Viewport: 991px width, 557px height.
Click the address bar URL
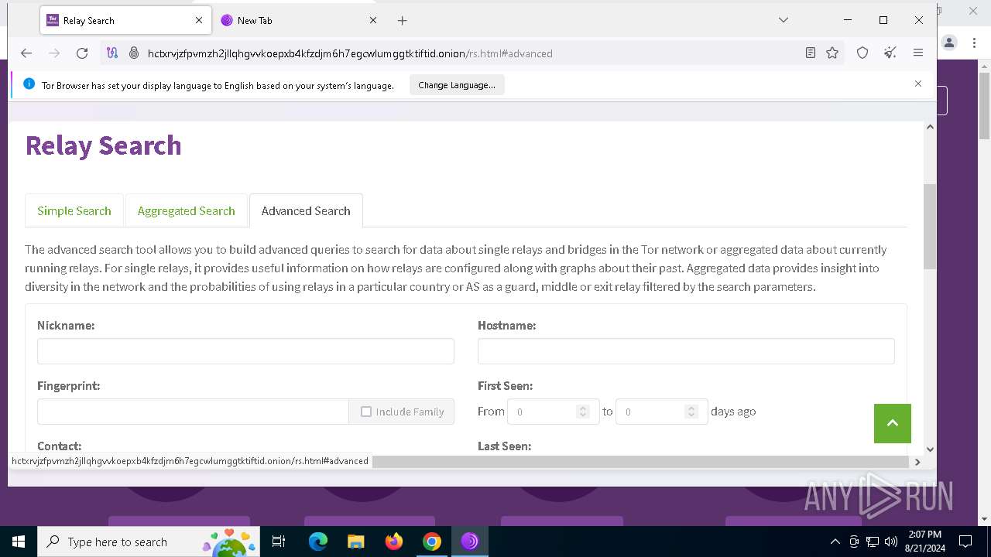[x=350, y=53]
